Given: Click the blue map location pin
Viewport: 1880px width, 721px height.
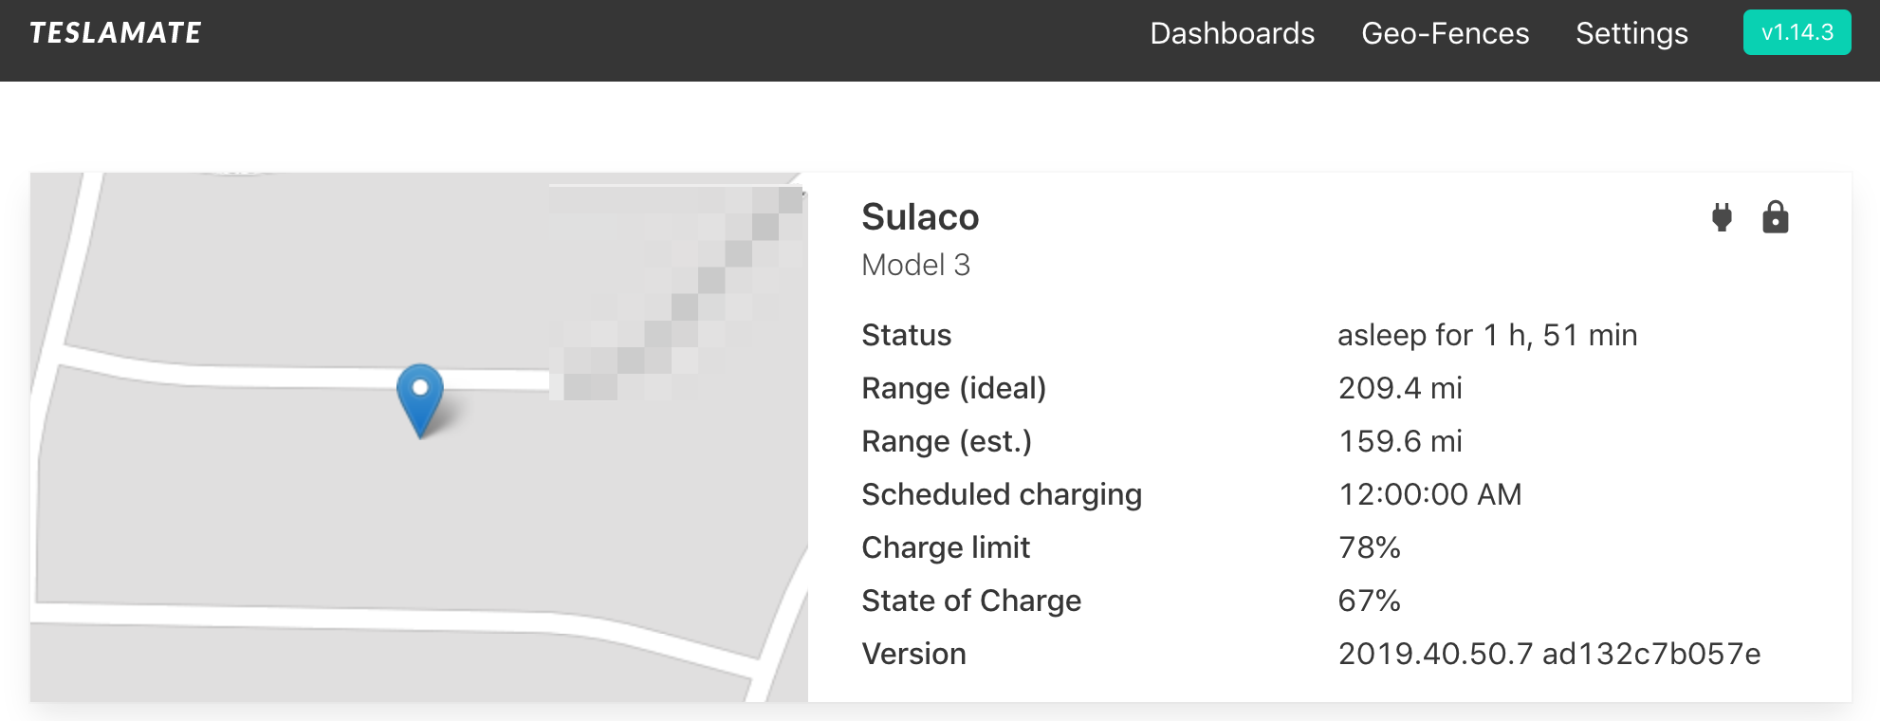Looking at the screenshot, I should point(419,394).
